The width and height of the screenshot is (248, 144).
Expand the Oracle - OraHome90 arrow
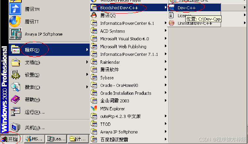[x=166, y=85]
